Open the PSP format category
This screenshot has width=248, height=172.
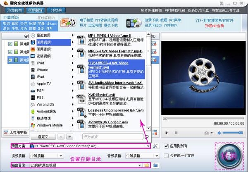pyautogui.click(x=52, y=91)
